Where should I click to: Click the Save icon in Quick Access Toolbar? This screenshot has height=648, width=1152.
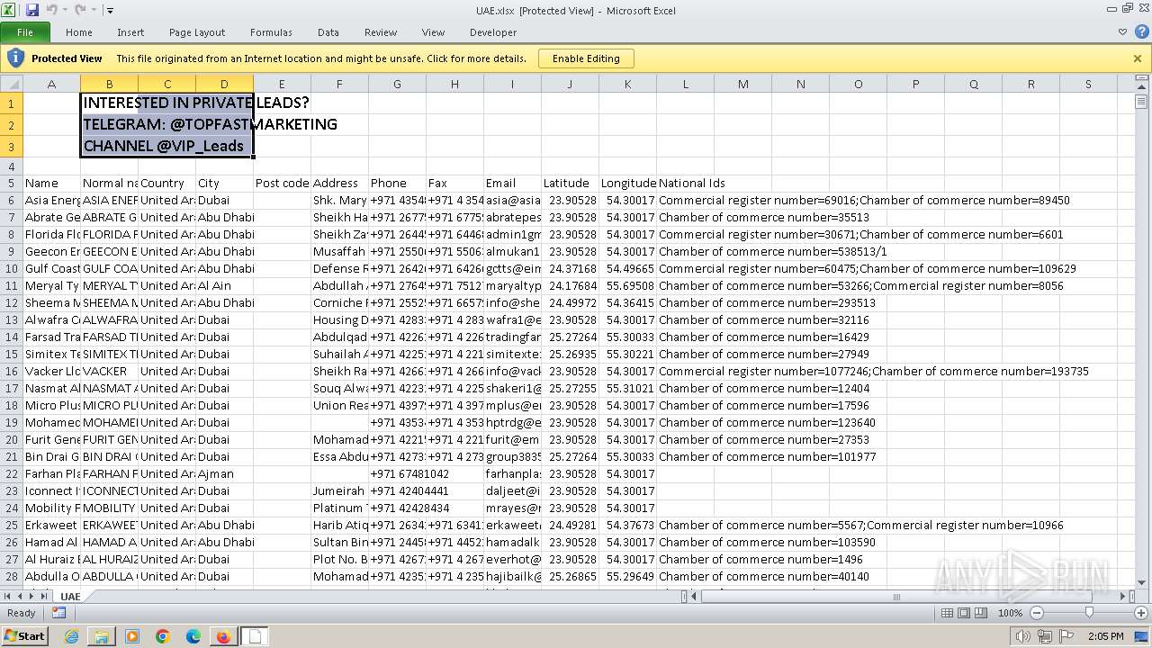(32, 10)
